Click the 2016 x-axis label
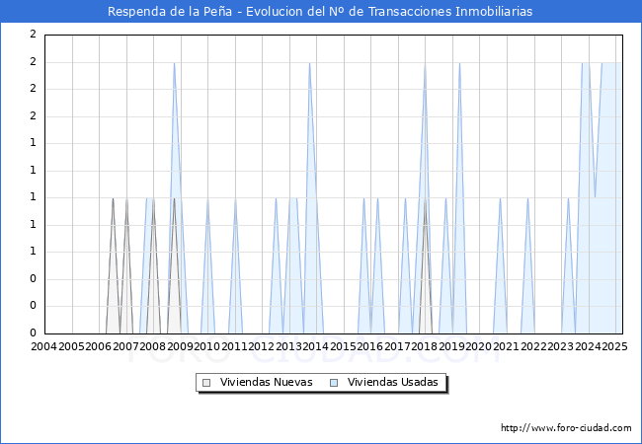This screenshot has height=444, width=642. (x=370, y=346)
